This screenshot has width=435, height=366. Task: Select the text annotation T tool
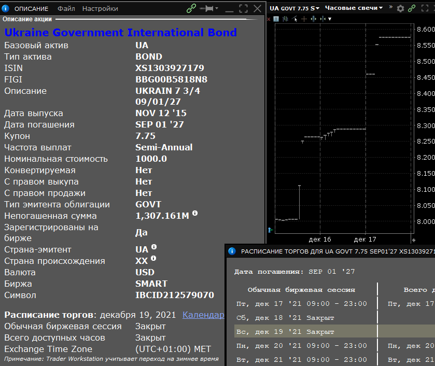coord(276,19)
